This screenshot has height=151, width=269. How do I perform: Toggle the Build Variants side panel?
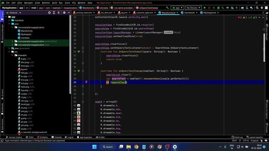(x=2, y=126)
